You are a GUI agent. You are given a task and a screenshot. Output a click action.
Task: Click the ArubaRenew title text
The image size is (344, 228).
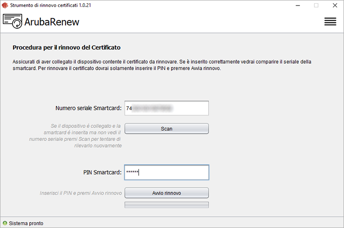(x=52, y=22)
